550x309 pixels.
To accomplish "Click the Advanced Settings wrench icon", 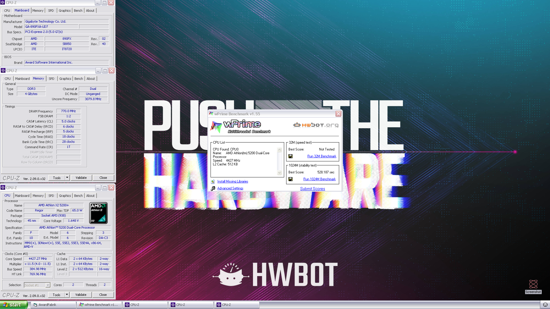I will click(213, 188).
